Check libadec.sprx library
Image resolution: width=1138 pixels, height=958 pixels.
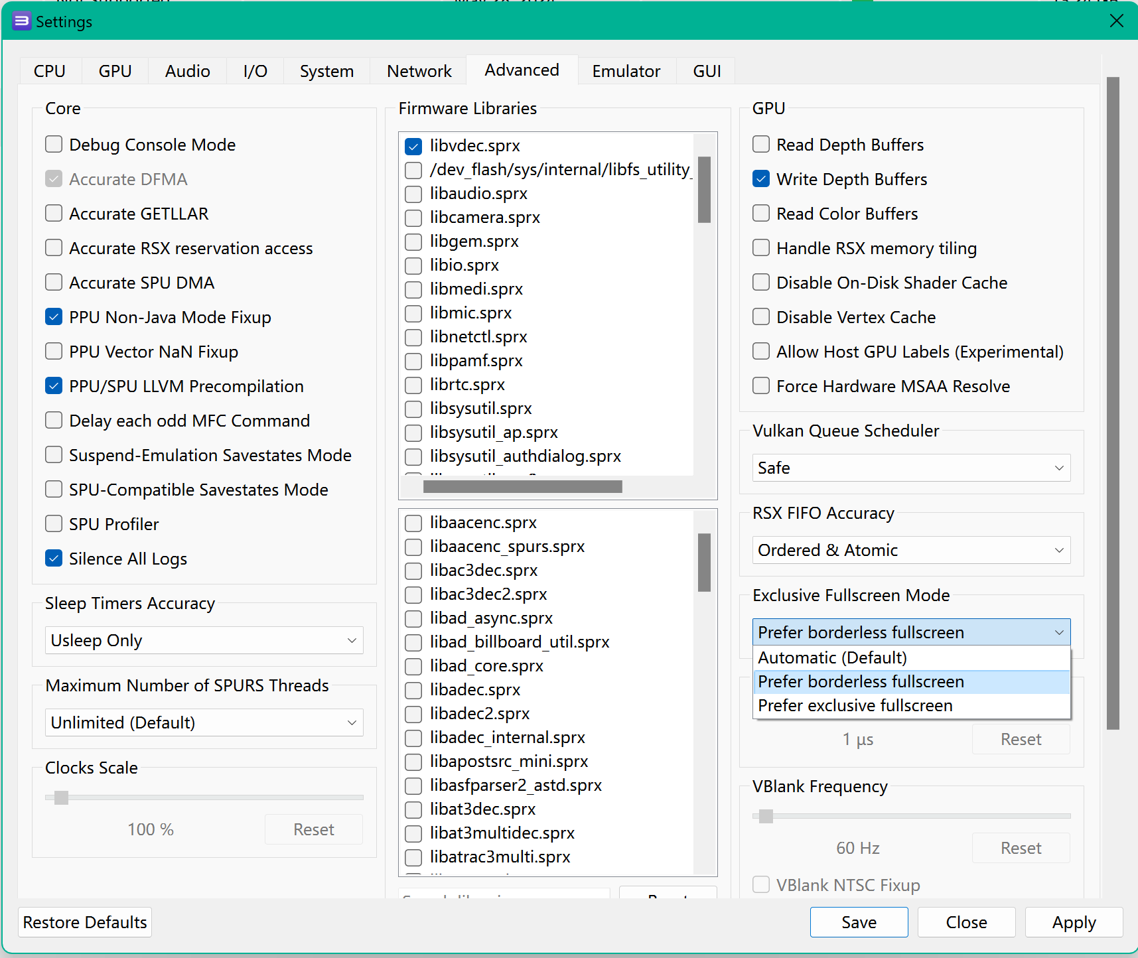[413, 690]
